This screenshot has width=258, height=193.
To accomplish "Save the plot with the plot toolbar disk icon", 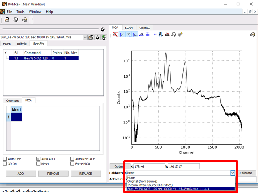I will pos(174,34).
